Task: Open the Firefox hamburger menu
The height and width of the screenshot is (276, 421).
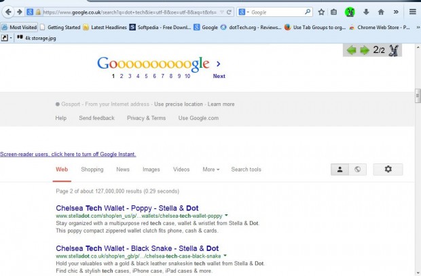Action: tap(413, 12)
